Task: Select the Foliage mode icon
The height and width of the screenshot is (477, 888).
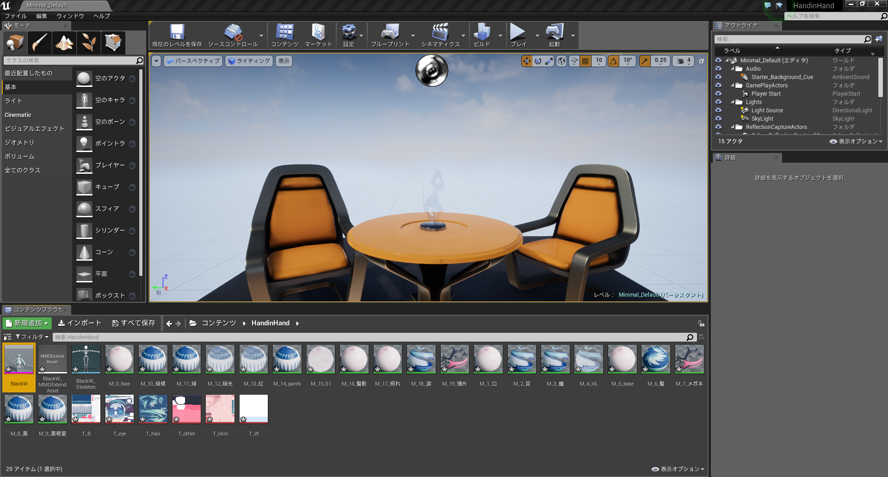Action: click(89, 43)
